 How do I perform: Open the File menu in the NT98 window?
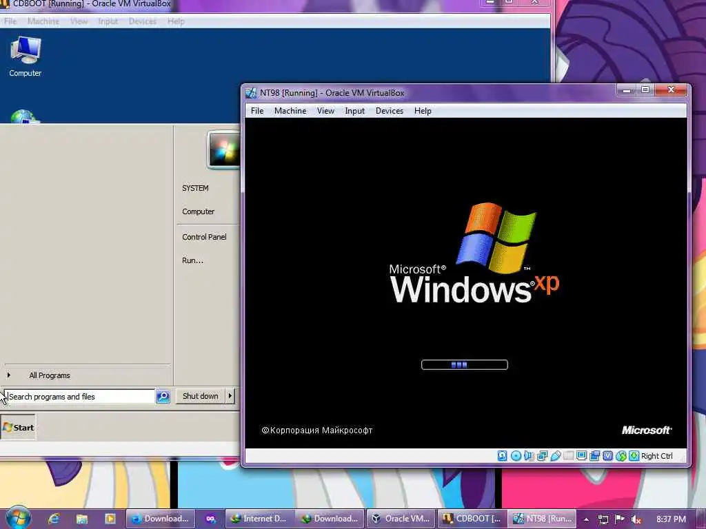(x=257, y=111)
